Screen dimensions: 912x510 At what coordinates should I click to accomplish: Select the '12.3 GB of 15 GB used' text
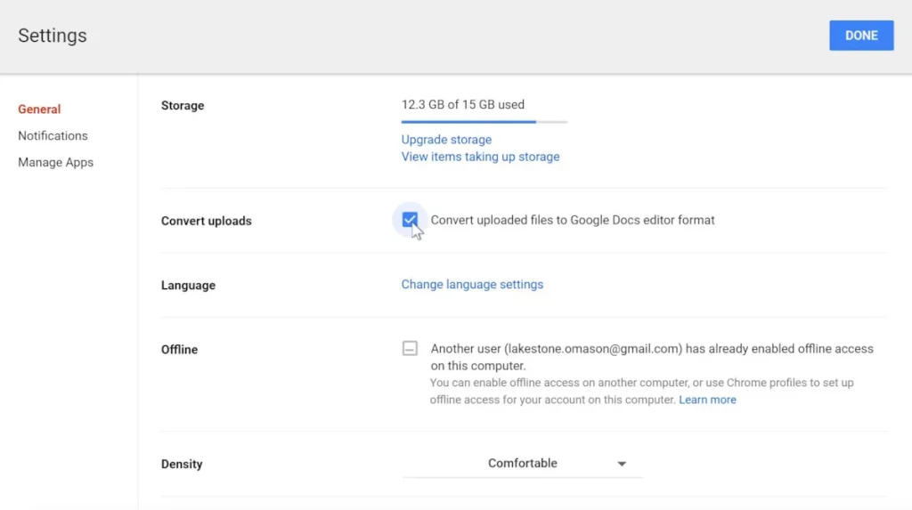(462, 105)
